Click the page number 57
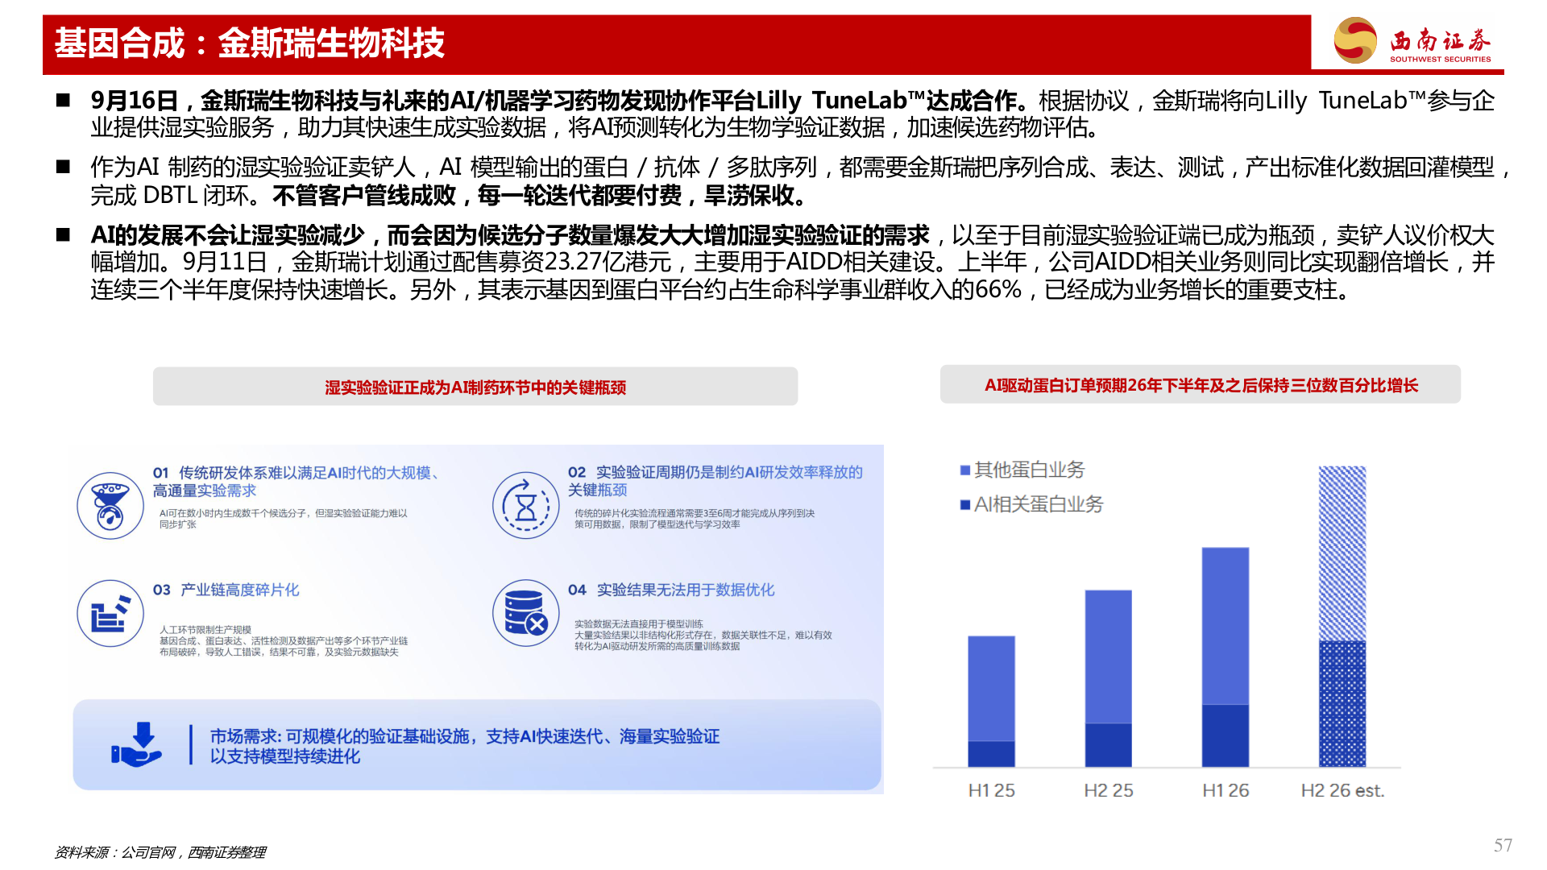Image resolution: width=1547 pixels, height=870 pixels. tap(1503, 845)
